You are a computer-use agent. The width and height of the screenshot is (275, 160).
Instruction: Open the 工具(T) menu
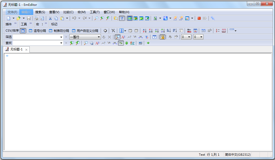pos(95,12)
